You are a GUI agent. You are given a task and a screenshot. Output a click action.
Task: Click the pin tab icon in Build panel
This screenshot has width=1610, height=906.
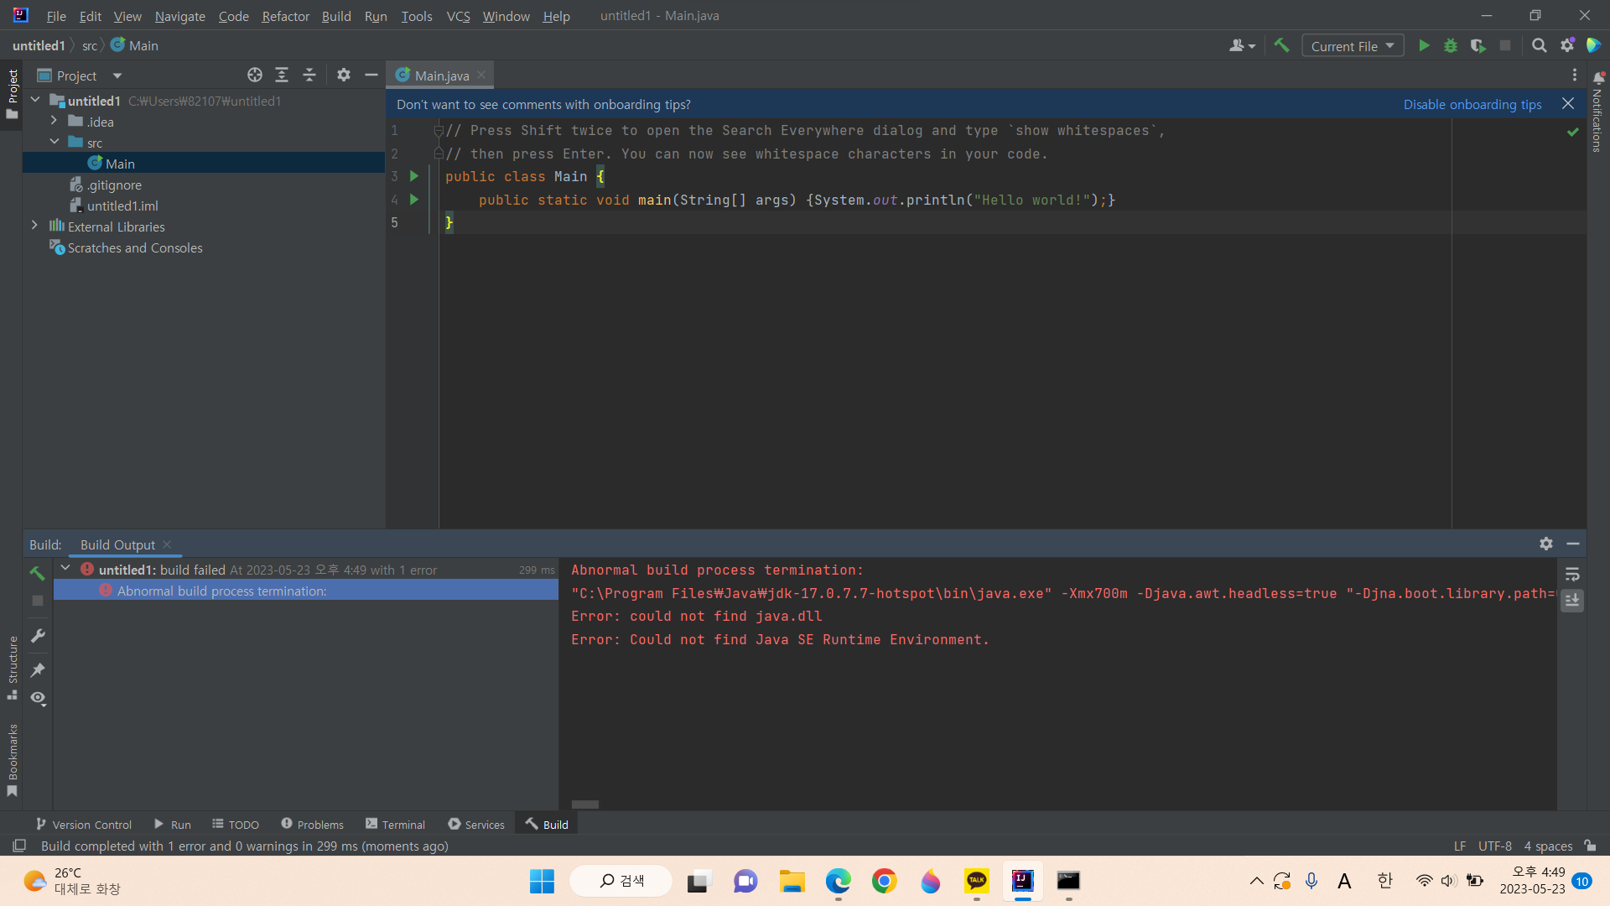pos(38,669)
